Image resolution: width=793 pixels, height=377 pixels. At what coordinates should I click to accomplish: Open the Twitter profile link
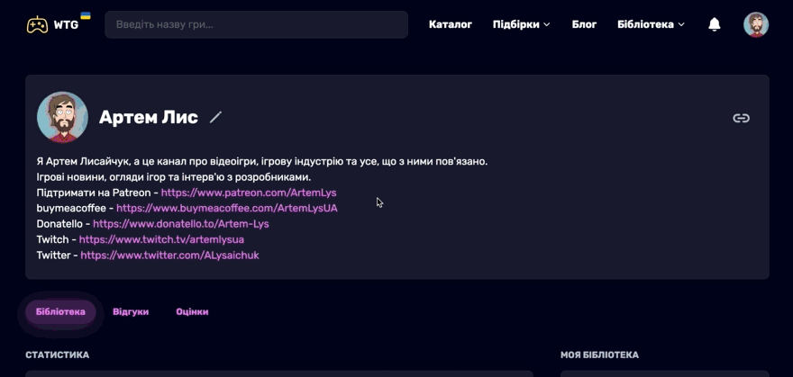tap(169, 255)
